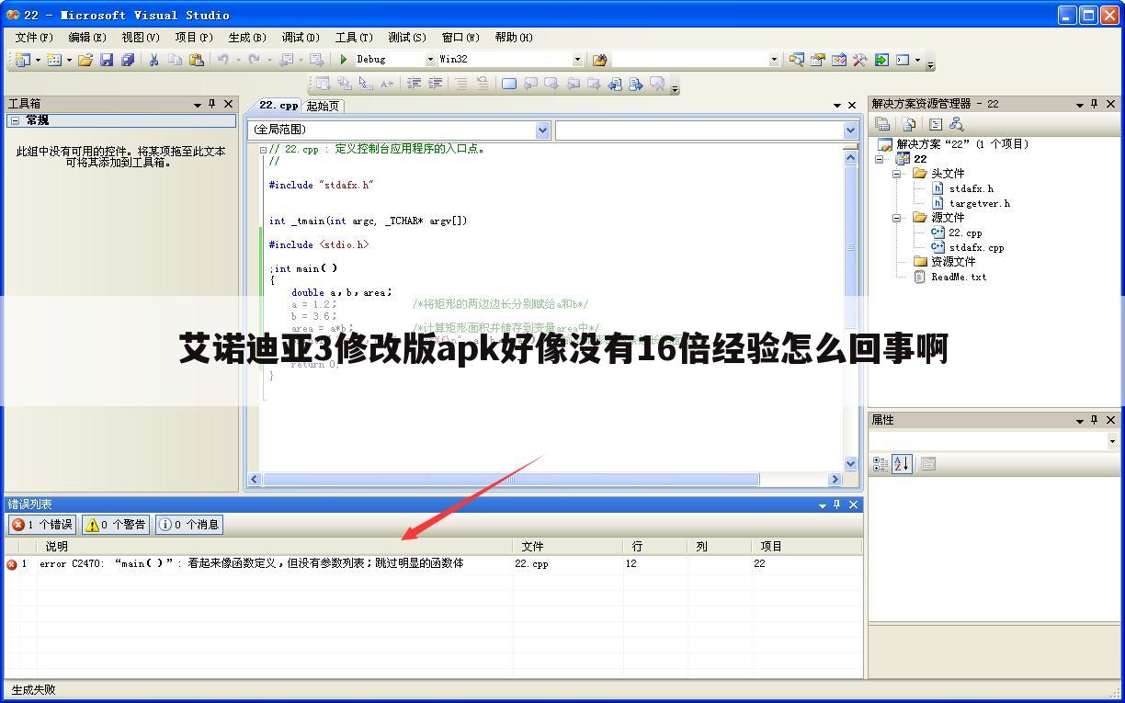Click Show All Files icon in Solution Explorer

909,124
